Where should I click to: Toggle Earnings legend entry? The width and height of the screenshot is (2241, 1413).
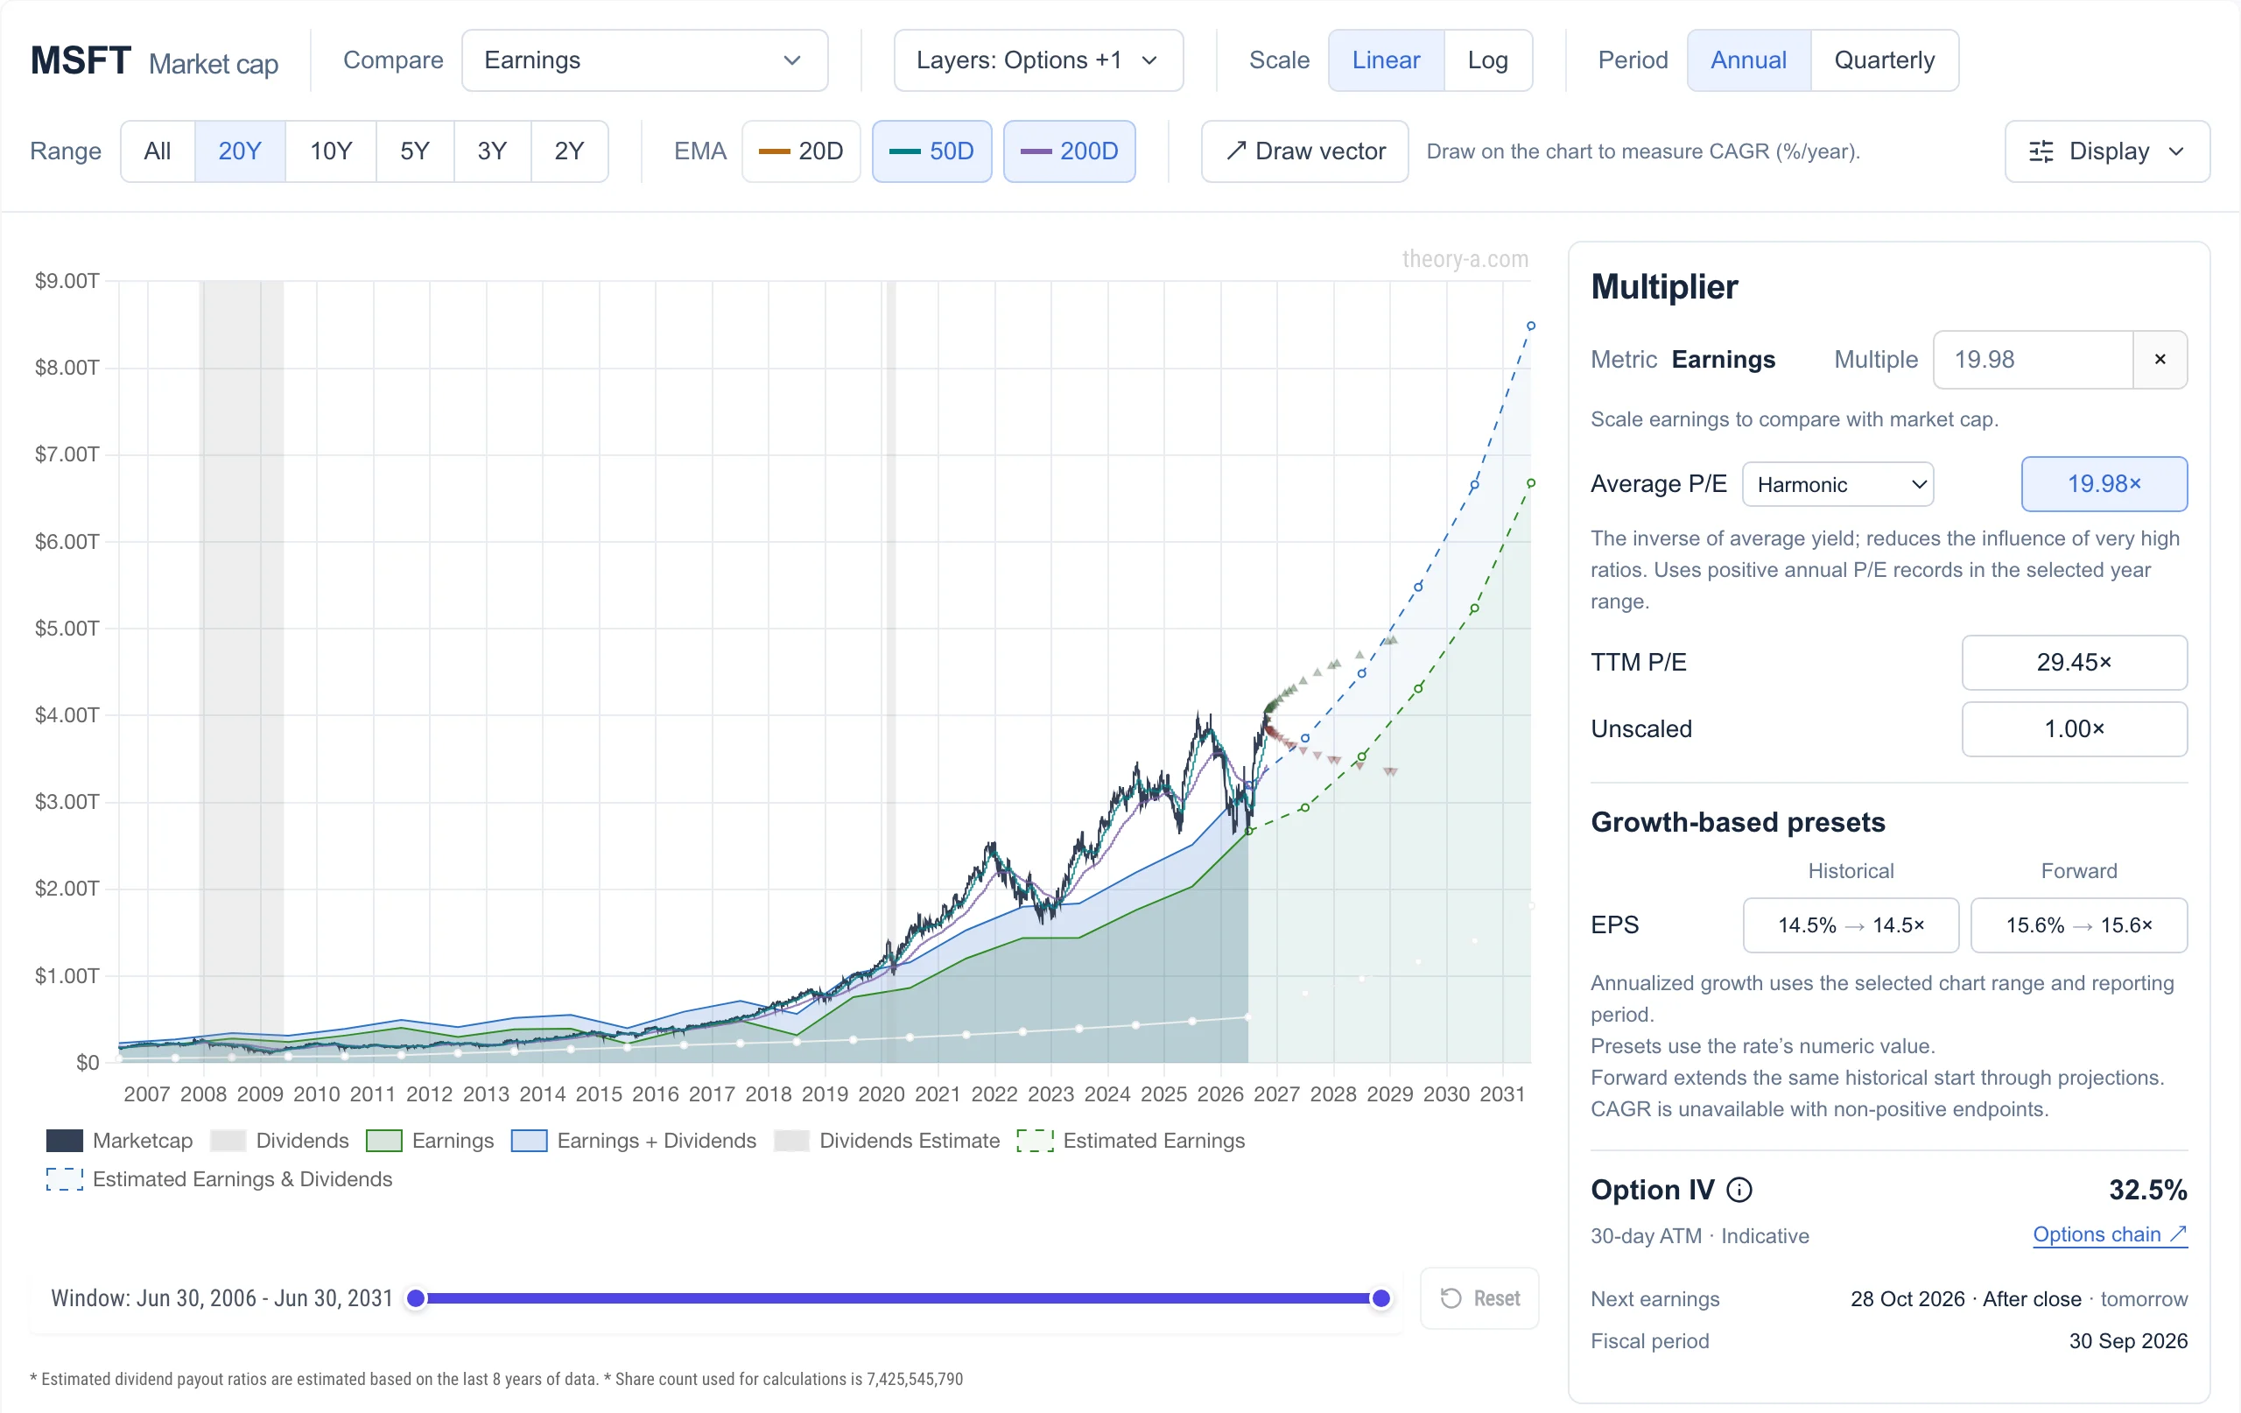430,1140
